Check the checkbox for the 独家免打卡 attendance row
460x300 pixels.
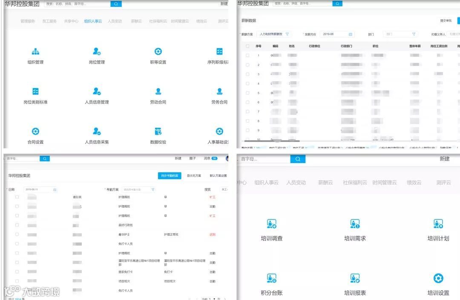(x=17, y=271)
